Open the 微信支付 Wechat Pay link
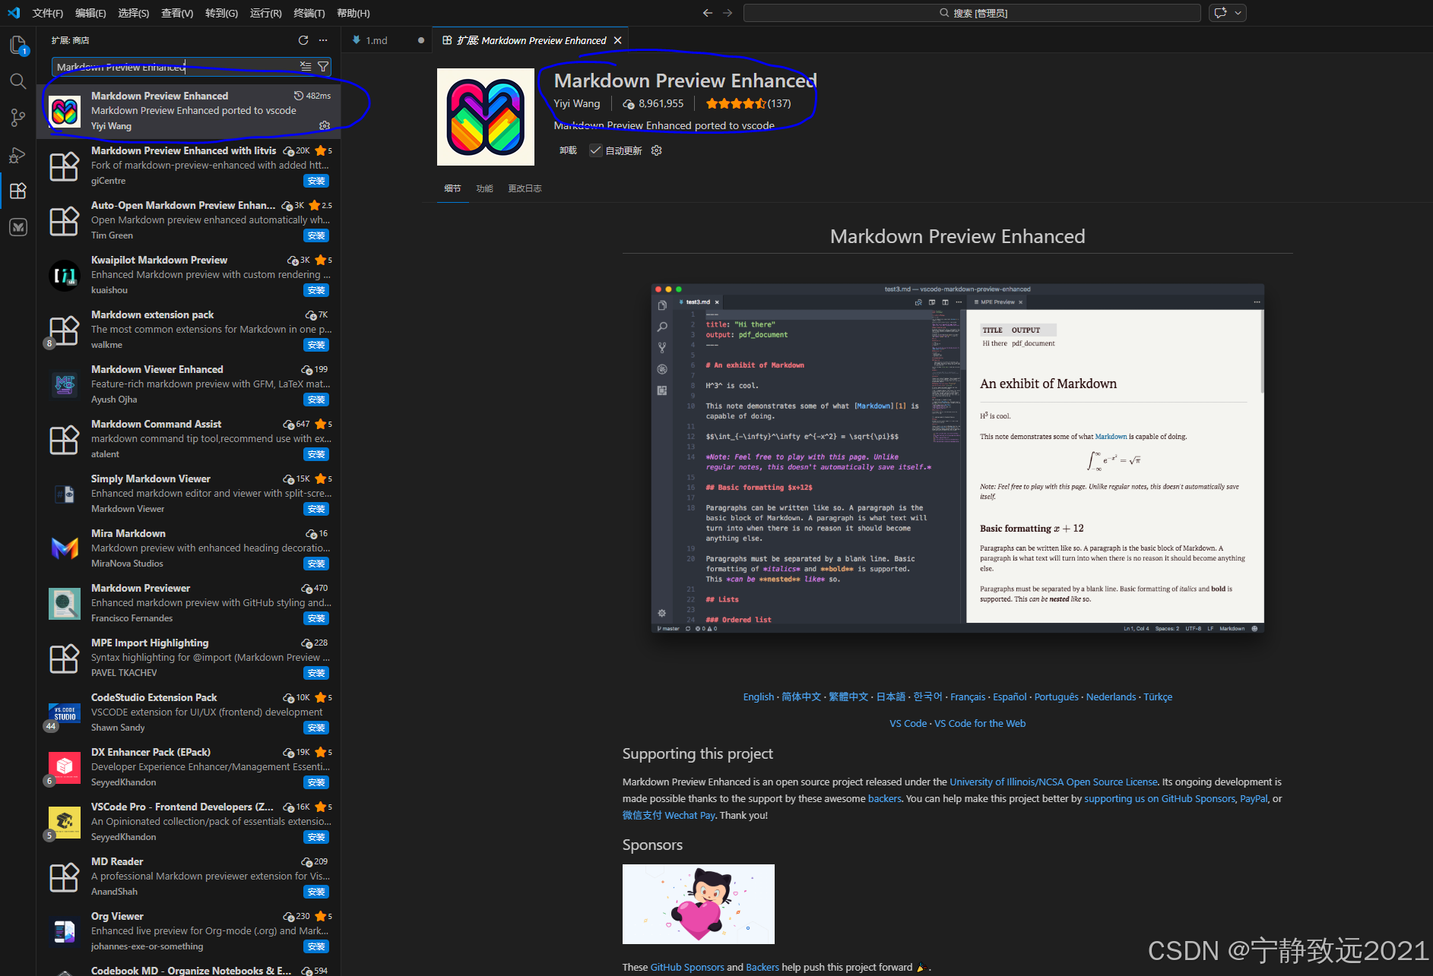Viewport: 1433px width, 976px height. click(669, 815)
